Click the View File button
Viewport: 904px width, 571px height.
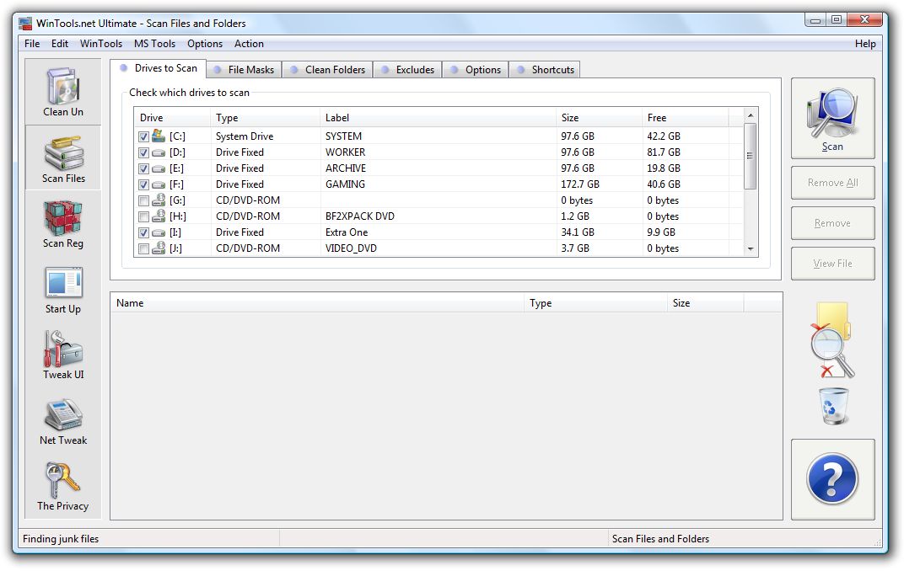[832, 264]
